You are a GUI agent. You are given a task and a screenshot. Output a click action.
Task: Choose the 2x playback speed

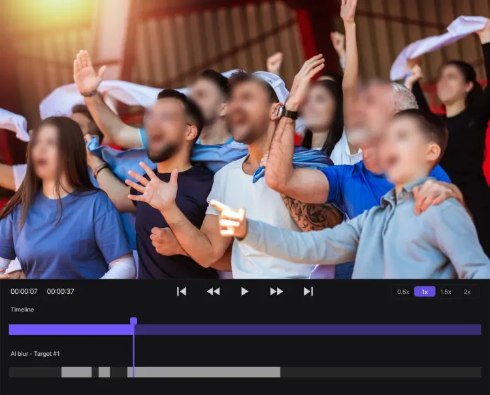pyautogui.click(x=467, y=292)
